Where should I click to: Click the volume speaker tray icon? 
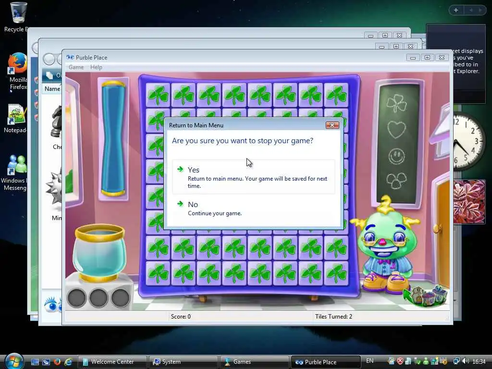466,361
